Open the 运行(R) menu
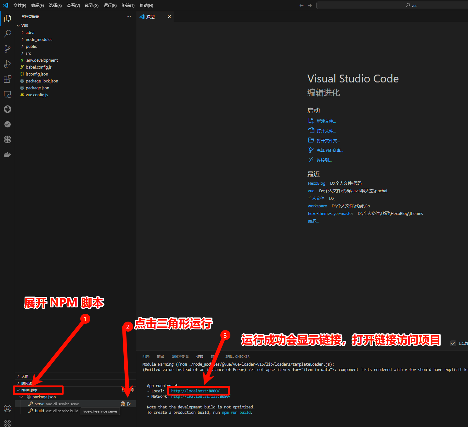Image resolution: width=468 pixels, height=427 pixels. pos(110,5)
